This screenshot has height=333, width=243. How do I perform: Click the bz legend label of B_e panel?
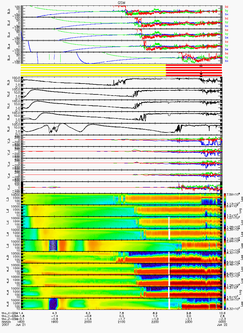coord(227,42)
